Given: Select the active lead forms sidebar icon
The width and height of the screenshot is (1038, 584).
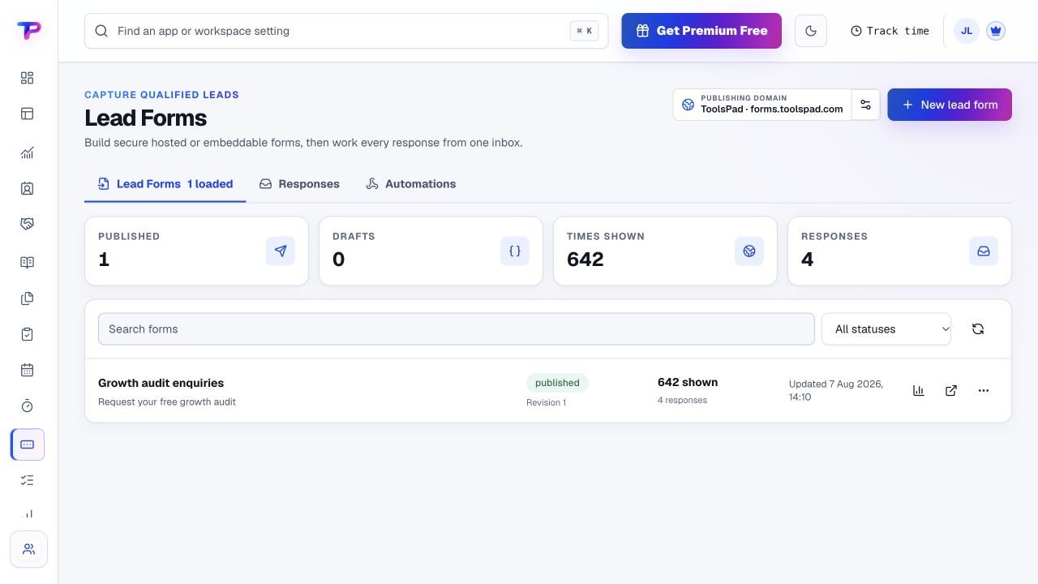Looking at the screenshot, I should click(x=27, y=444).
